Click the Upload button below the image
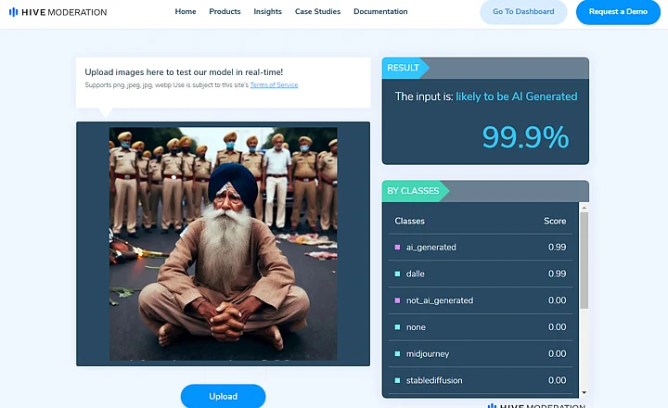 (223, 396)
